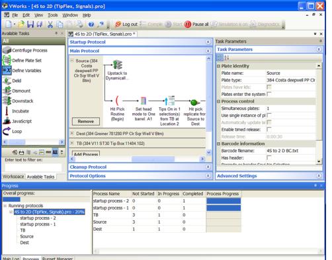The height and width of the screenshot is (260, 332).
Task: Enable timed release checkbox
Action: click(x=269, y=130)
